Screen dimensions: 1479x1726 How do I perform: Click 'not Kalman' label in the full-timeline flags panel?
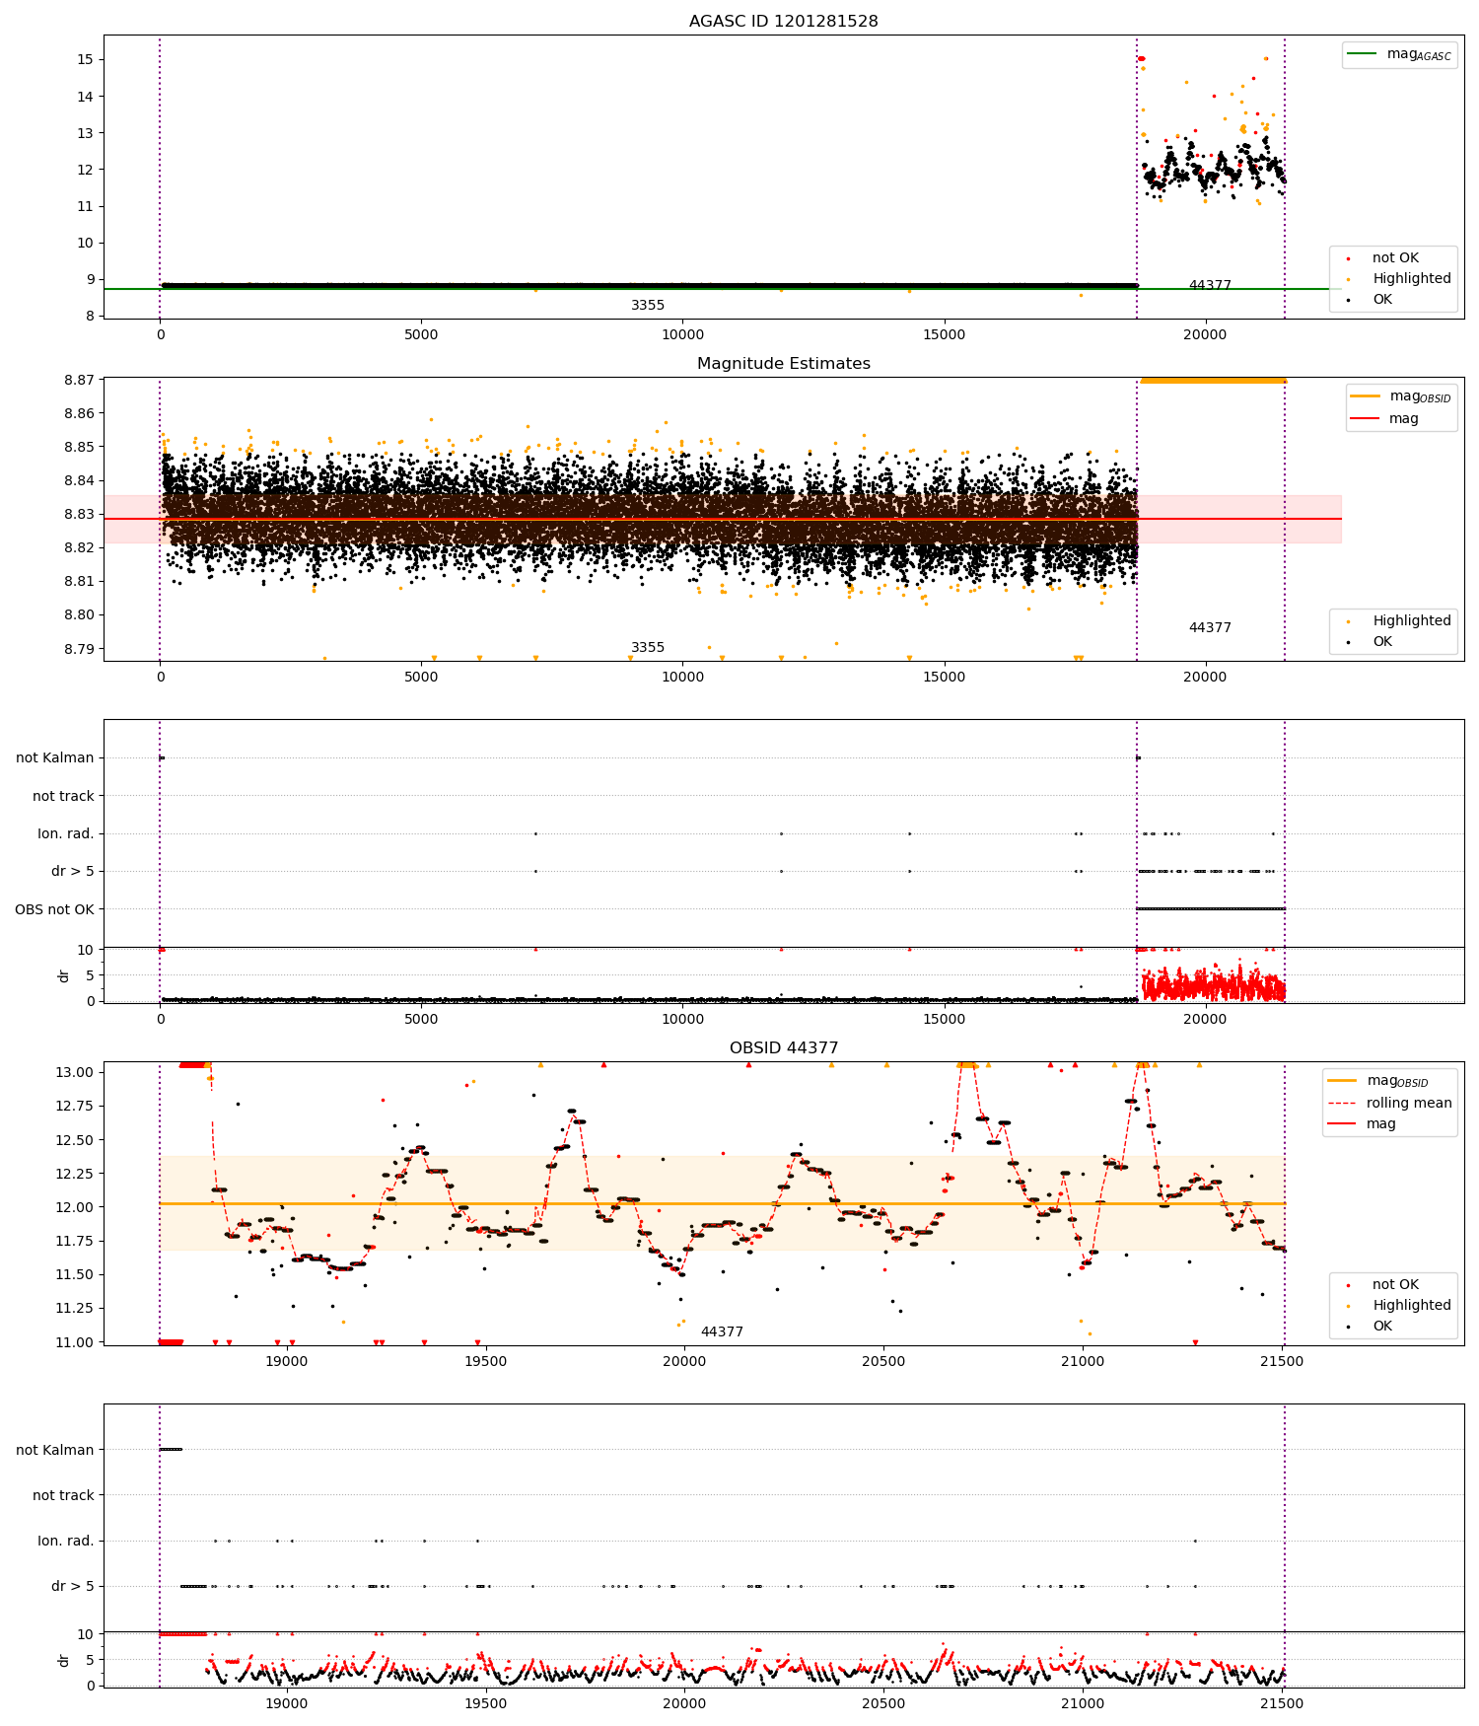click(x=55, y=757)
